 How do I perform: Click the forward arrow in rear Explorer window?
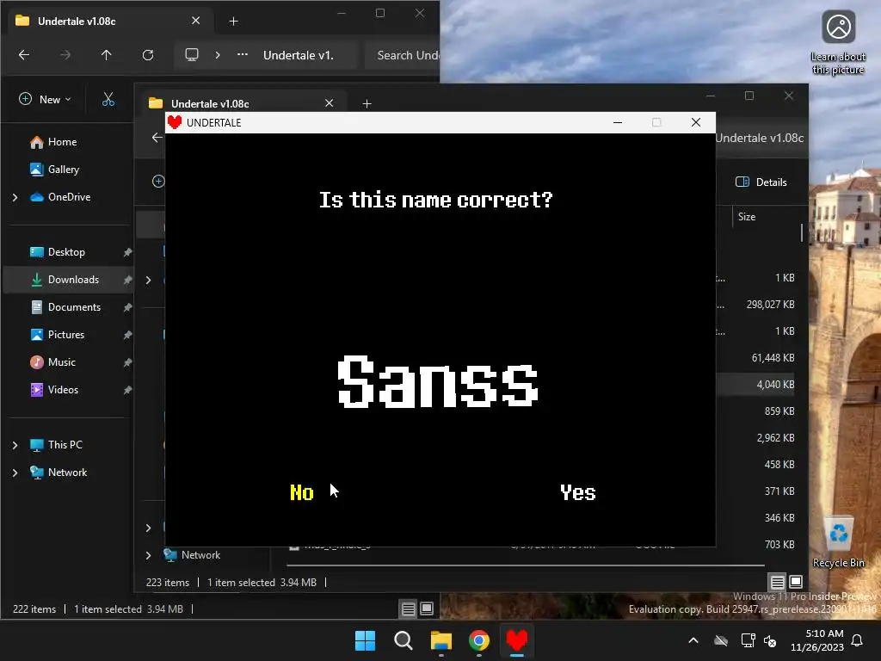click(65, 55)
